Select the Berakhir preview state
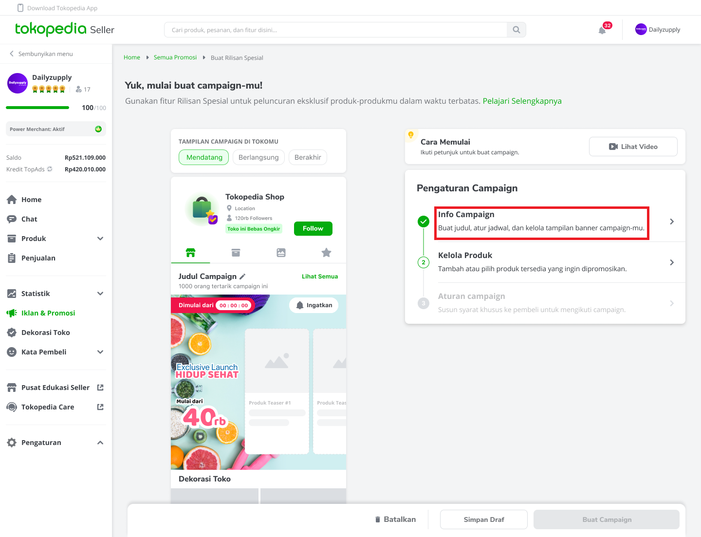 coord(308,157)
